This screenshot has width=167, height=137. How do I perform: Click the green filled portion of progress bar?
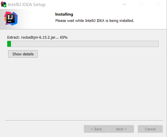coord(9,44)
